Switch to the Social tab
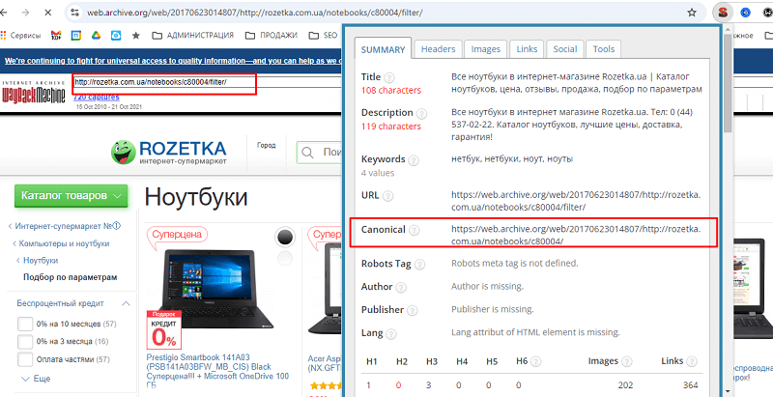 click(565, 49)
